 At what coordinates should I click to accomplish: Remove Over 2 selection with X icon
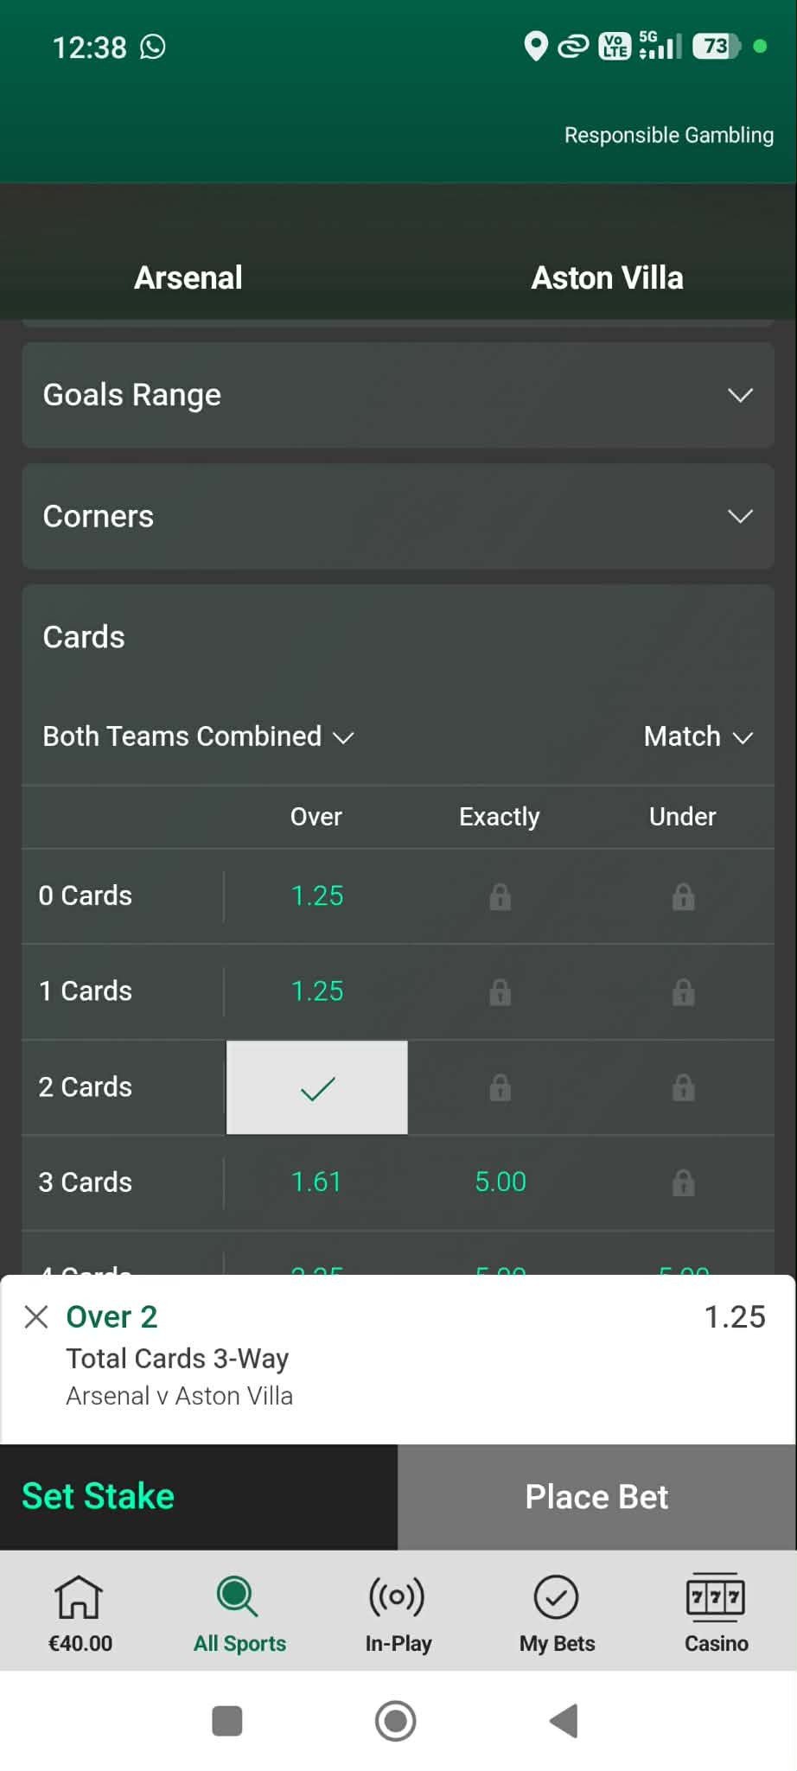(x=36, y=1317)
